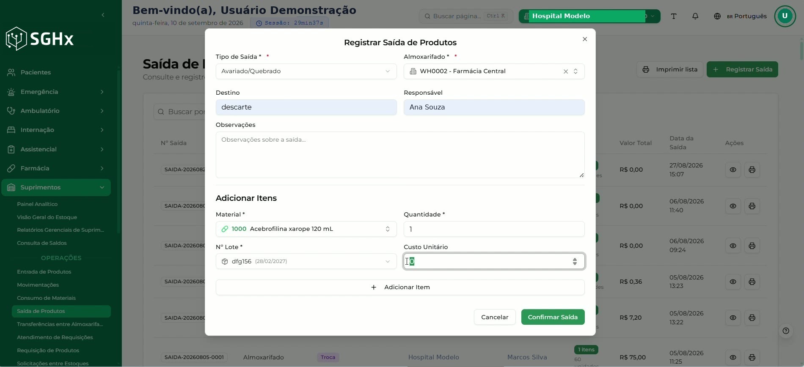View details of exit dated 05/08/2026 13:23

click(733, 282)
